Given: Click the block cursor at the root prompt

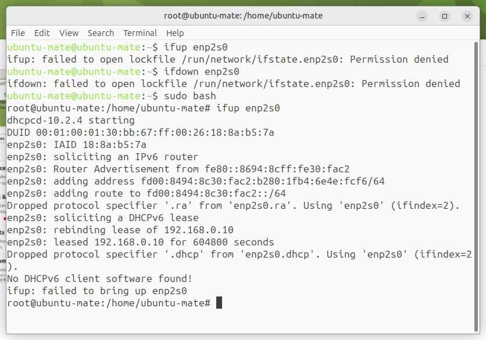Looking at the screenshot, I should tap(219, 303).
